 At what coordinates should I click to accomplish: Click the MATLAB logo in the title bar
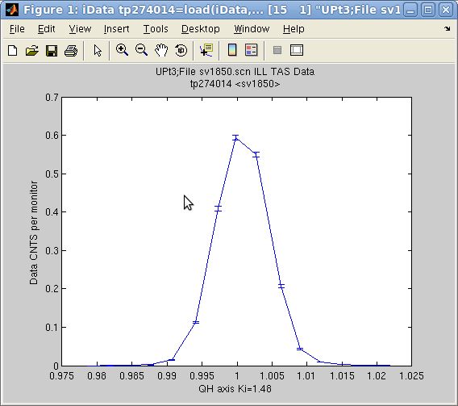tap(12, 10)
